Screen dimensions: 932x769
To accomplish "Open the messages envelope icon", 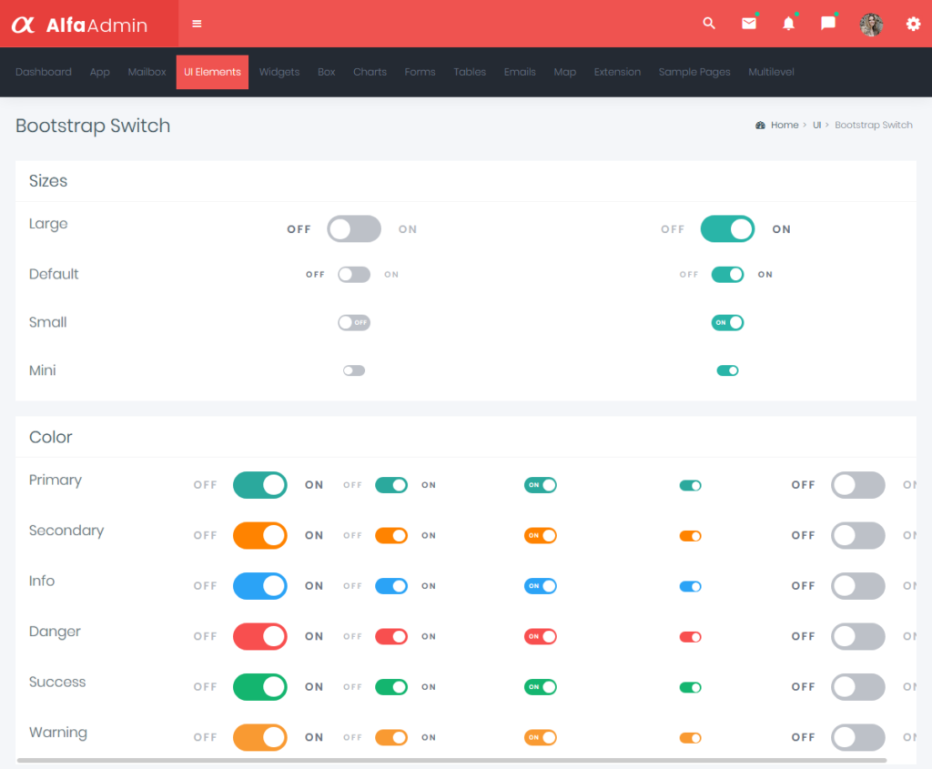I will pos(749,25).
